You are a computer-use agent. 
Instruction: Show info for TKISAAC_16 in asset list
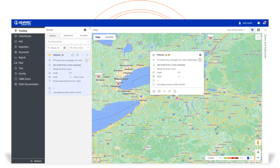click(73, 55)
